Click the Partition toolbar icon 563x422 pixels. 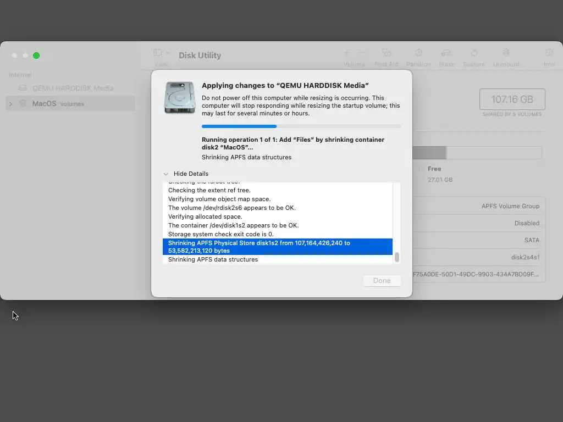click(418, 53)
